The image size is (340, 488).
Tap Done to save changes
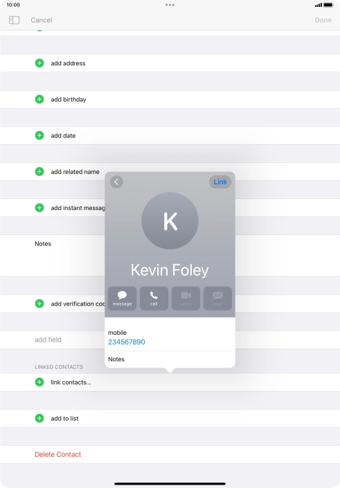click(323, 20)
